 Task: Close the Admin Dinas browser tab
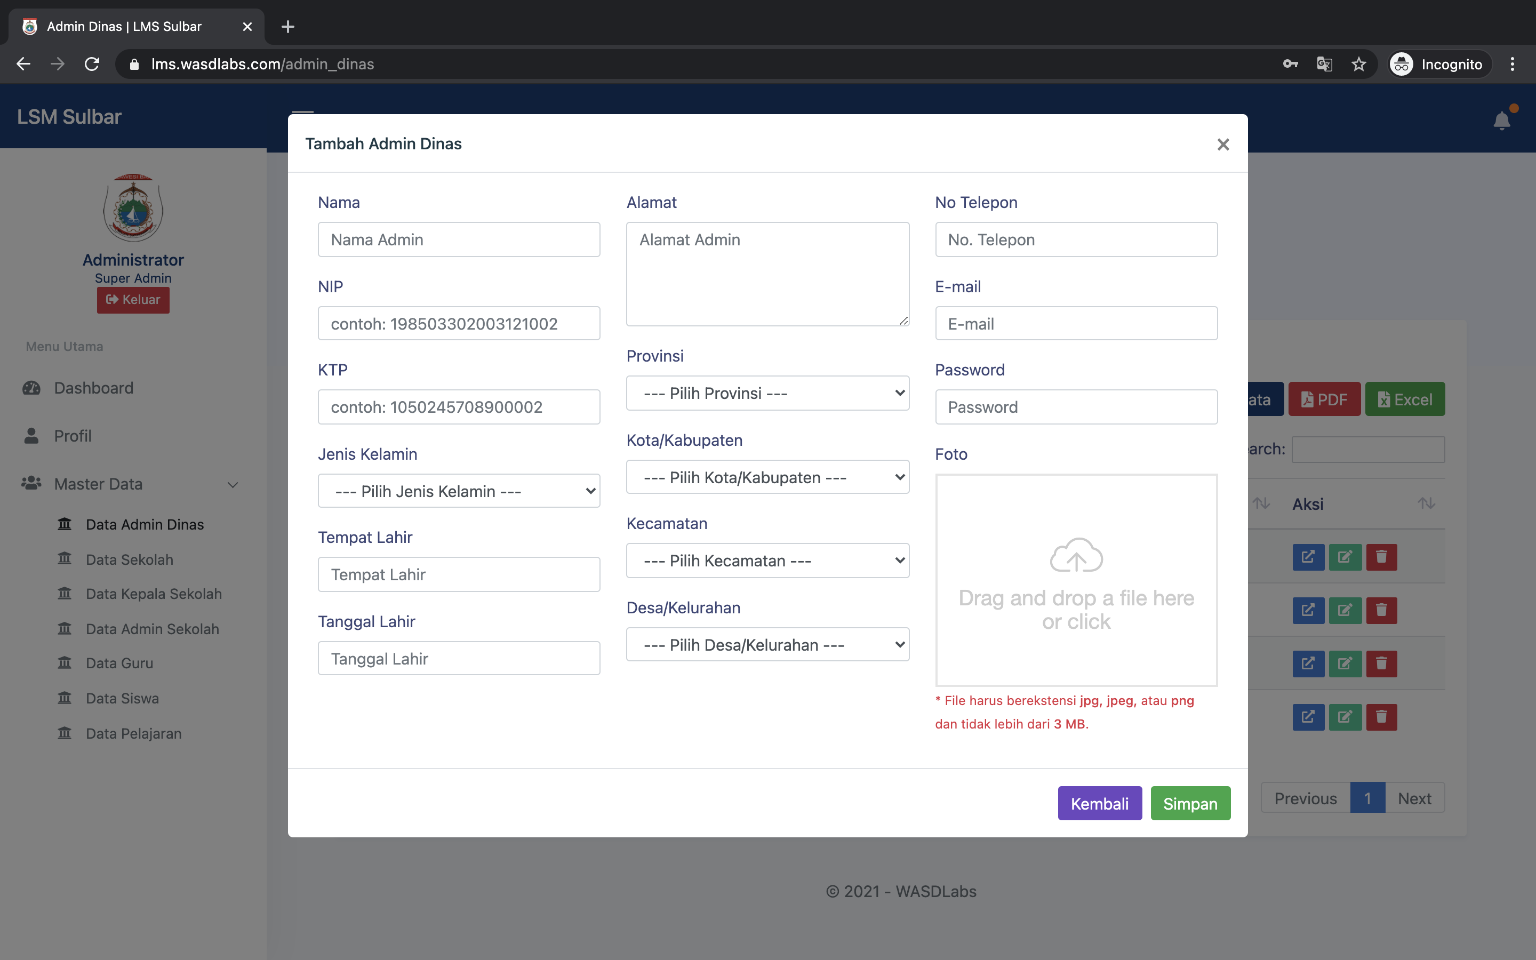(247, 27)
